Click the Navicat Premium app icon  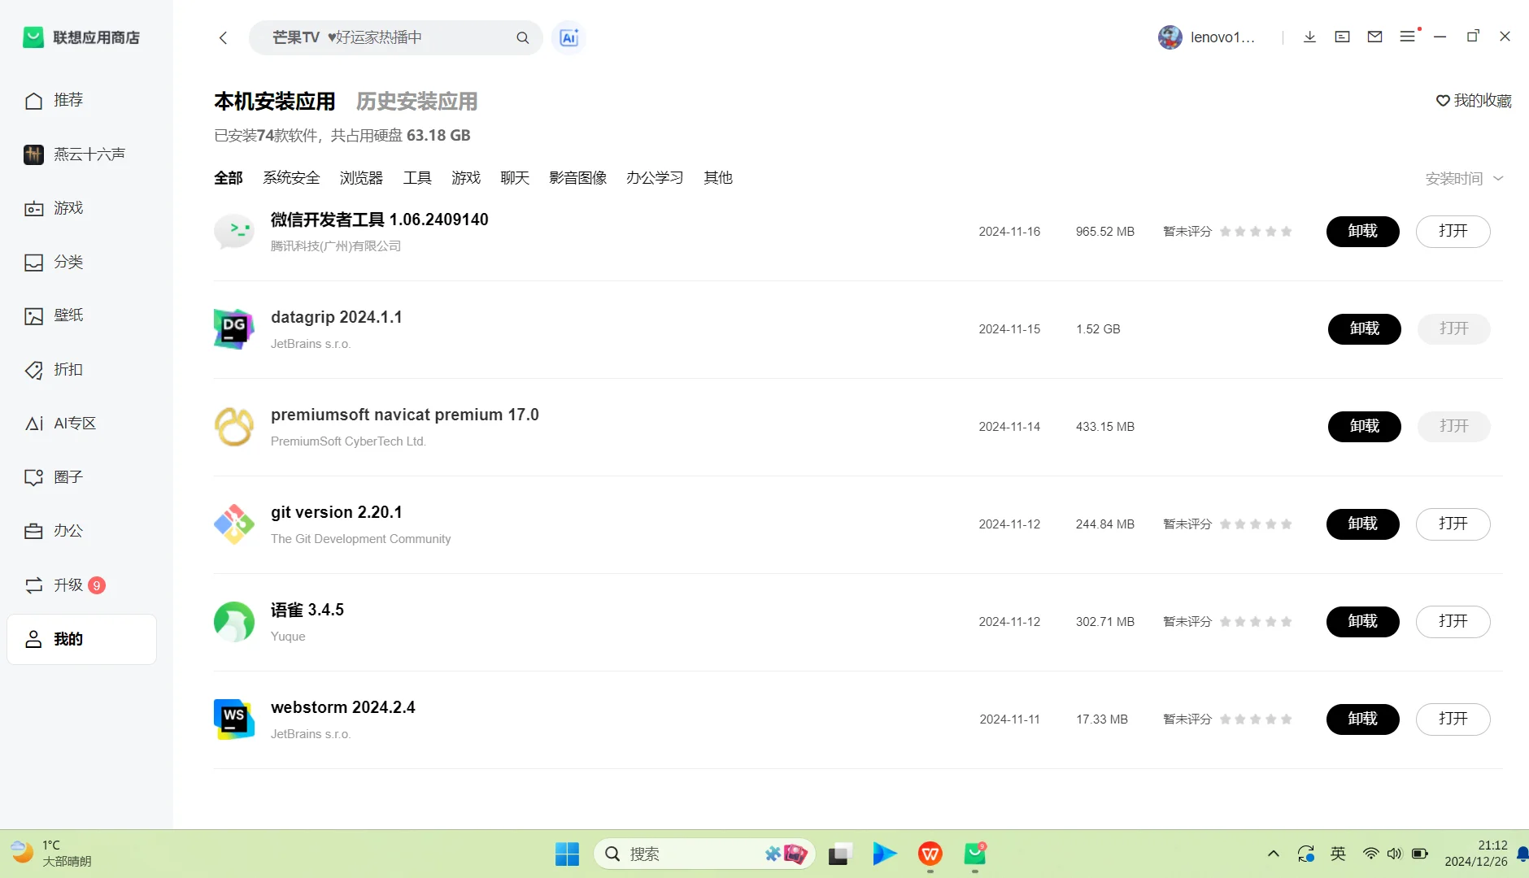(234, 427)
